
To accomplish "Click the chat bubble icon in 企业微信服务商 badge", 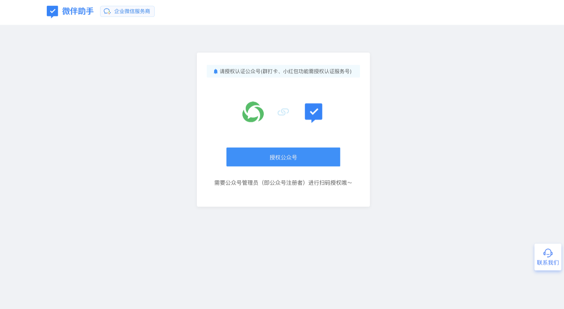I will [107, 11].
